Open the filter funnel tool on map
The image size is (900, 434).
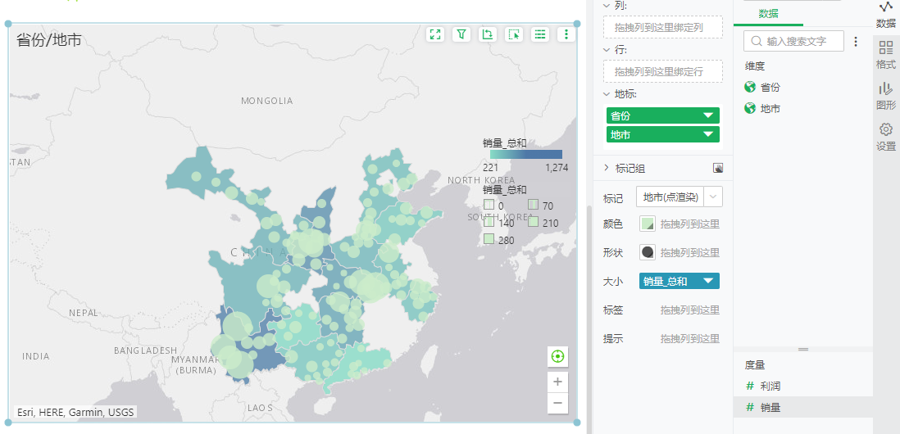tap(461, 34)
